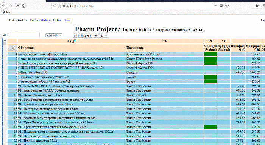
Task: Open the language selector at right edge
Action: [262, 20]
